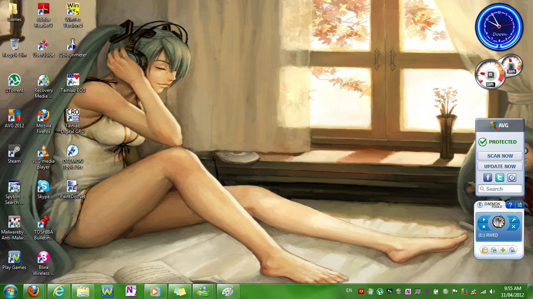Select the Spybot Search desktop icon
Image resolution: width=533 pixels, height=299 pixels.
(x=14, y=192)
